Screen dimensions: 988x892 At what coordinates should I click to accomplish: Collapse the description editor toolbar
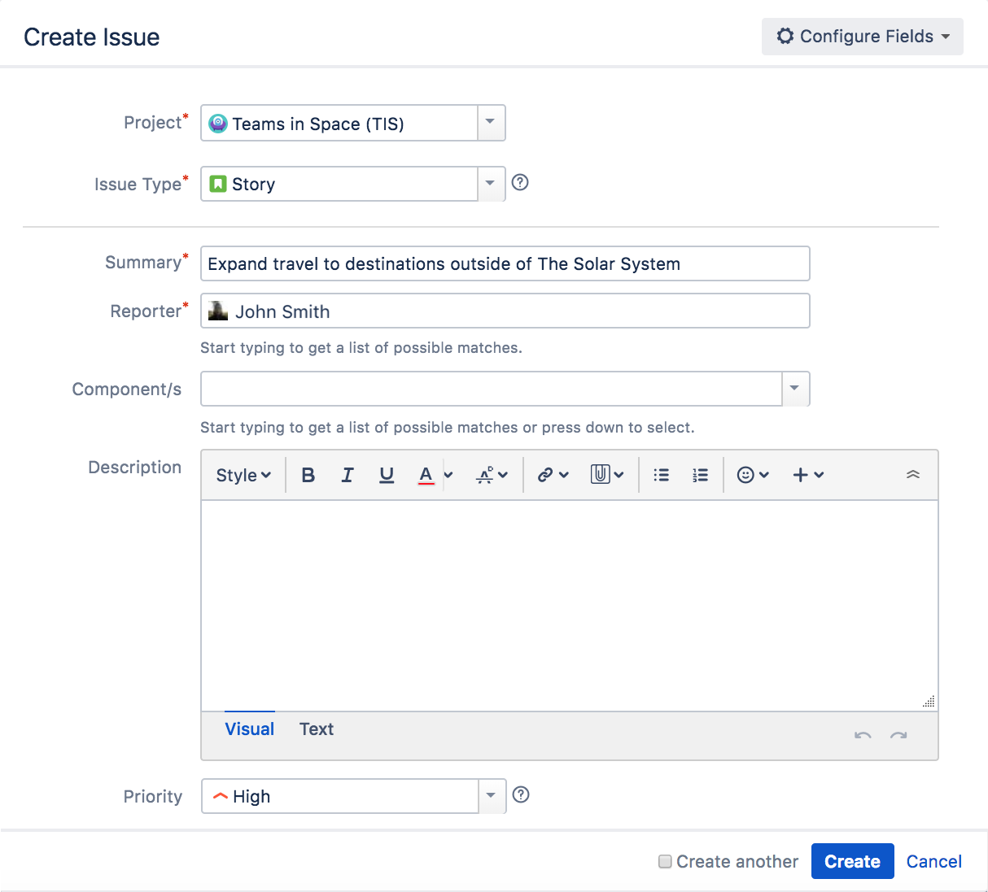(x=913, y=475)
